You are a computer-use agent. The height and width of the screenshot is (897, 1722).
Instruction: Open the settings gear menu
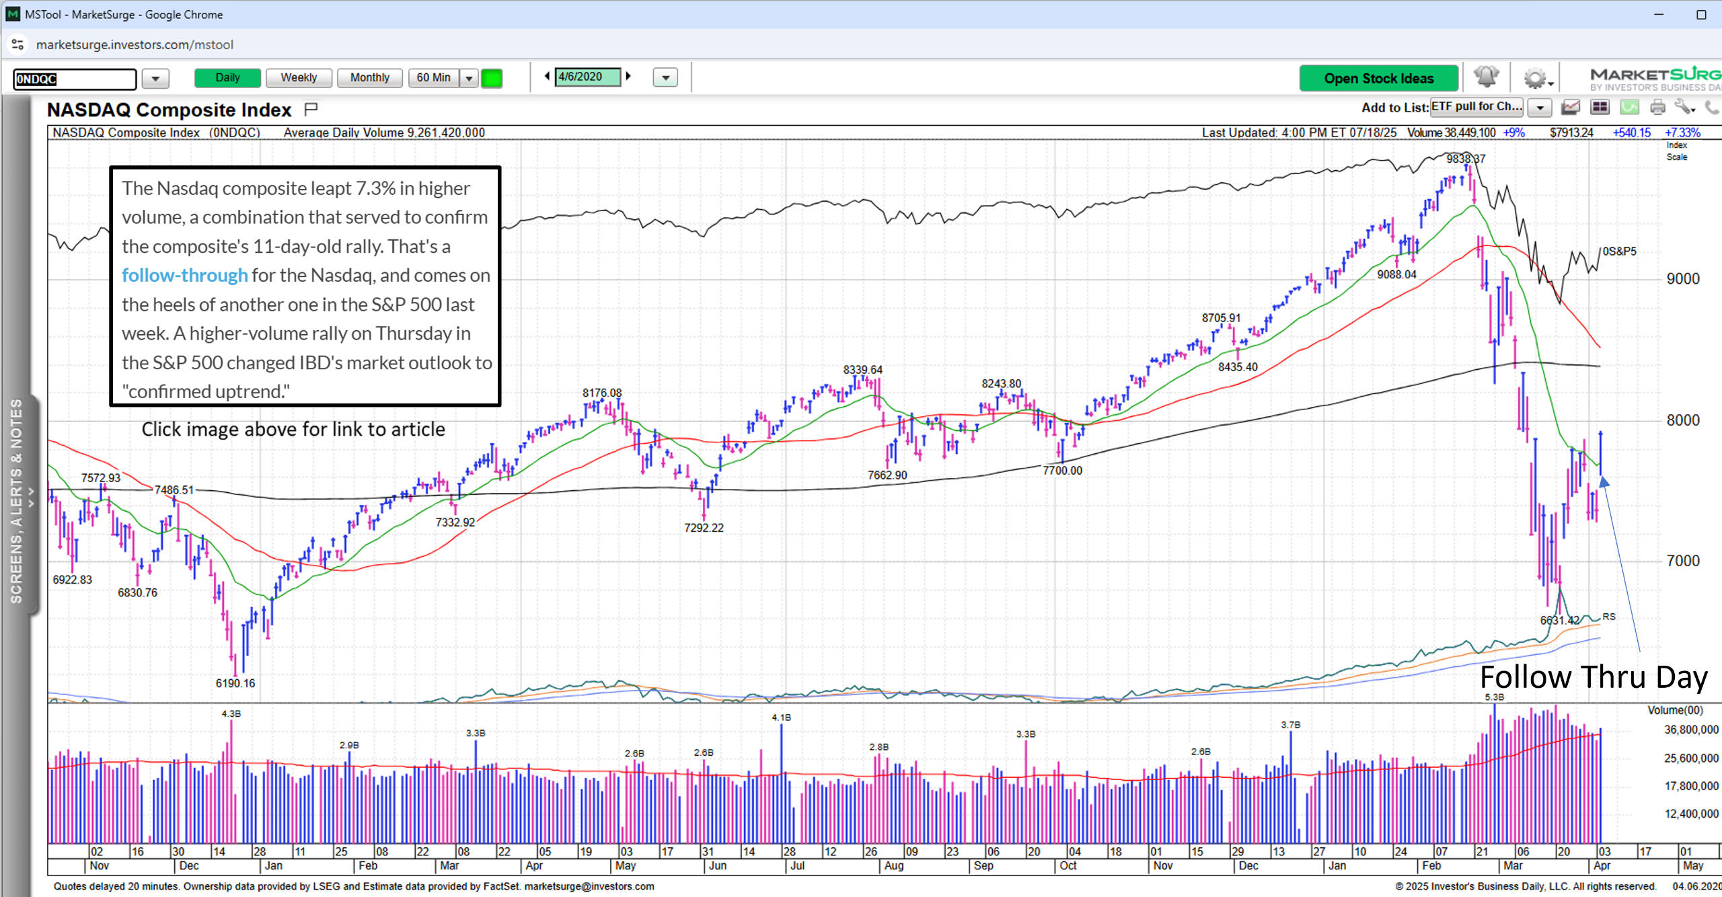pos(1534,77)
